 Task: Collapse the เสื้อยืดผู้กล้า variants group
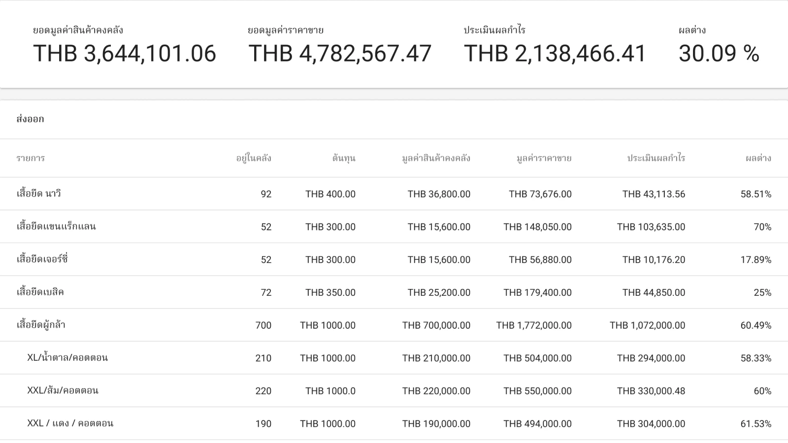pyautogui.click(x=41, y=325)
